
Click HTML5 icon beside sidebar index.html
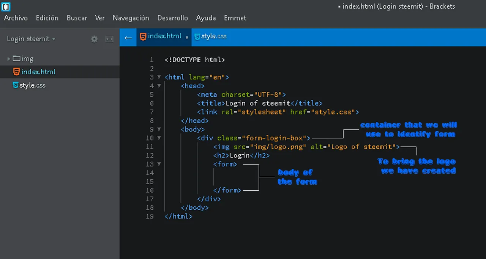pos(16,72)
